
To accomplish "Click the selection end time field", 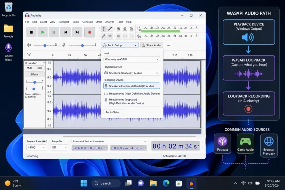I will [x=129, y=148].
